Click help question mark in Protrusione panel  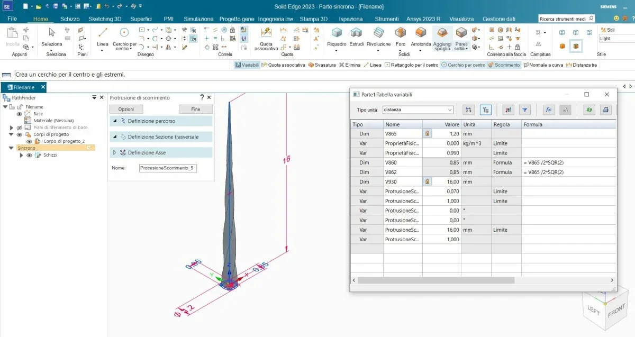[202, 97]
